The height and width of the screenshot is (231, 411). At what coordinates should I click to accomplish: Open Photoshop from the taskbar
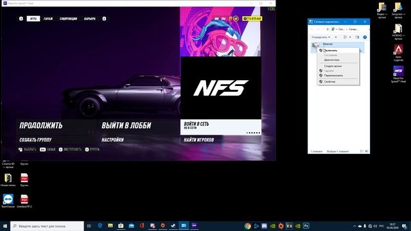tap(306, 226)
